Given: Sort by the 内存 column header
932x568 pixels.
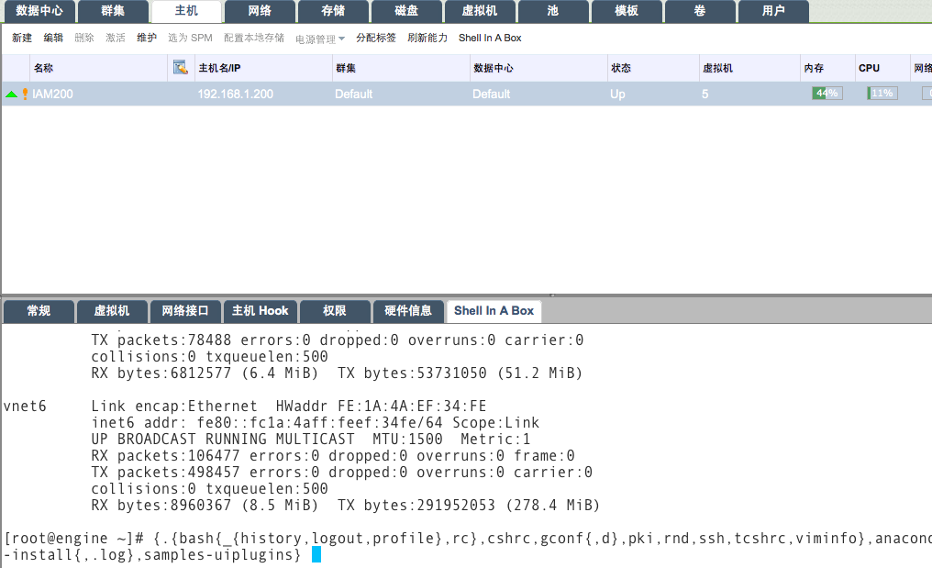Looking at the screenshot, I should click(x=827, y=68).
